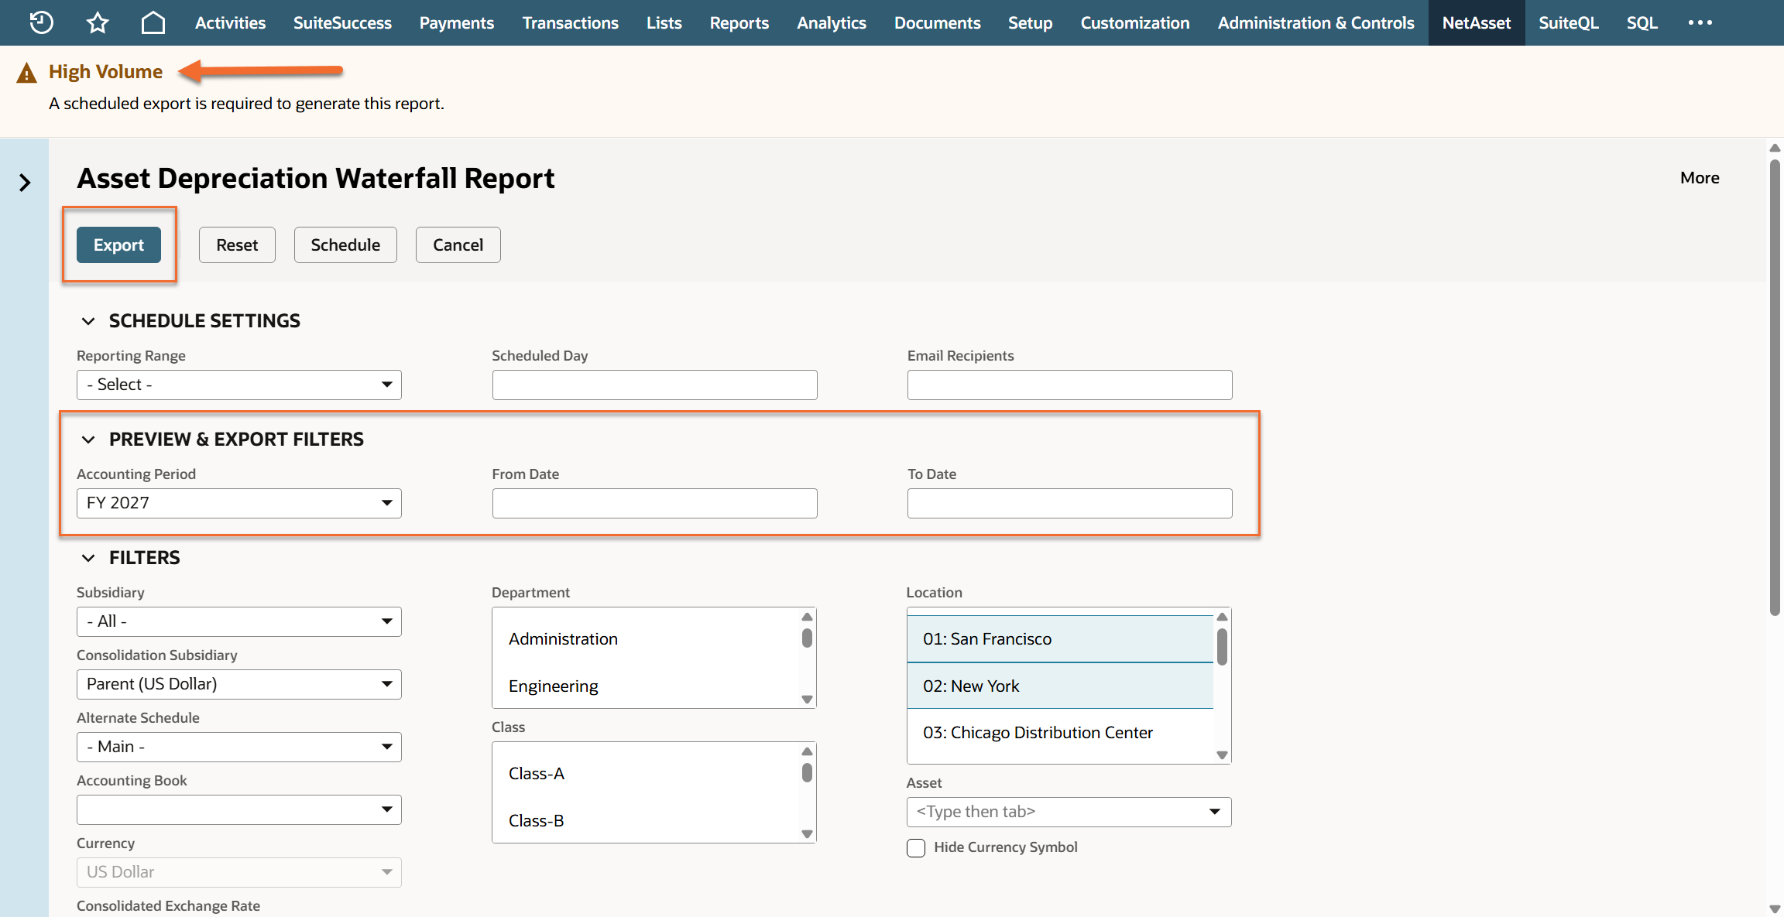Click the Cancel button
Viewport: 1784px width, 917px height.
click(458, 245)
